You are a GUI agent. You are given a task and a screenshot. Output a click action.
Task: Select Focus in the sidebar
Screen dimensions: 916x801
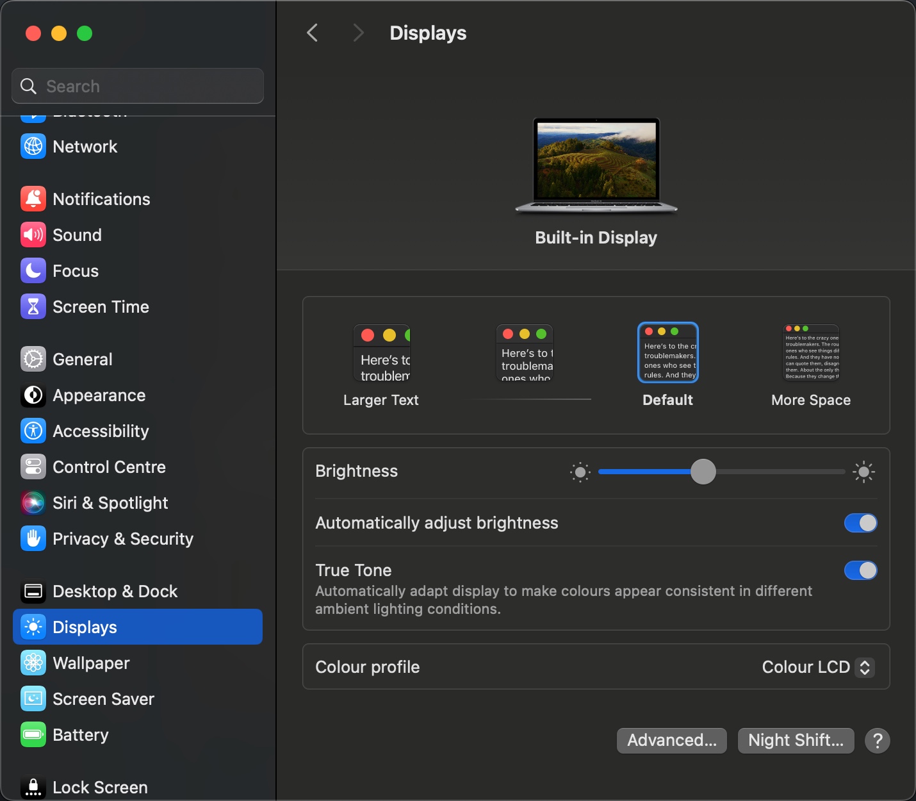pos(138,271)
